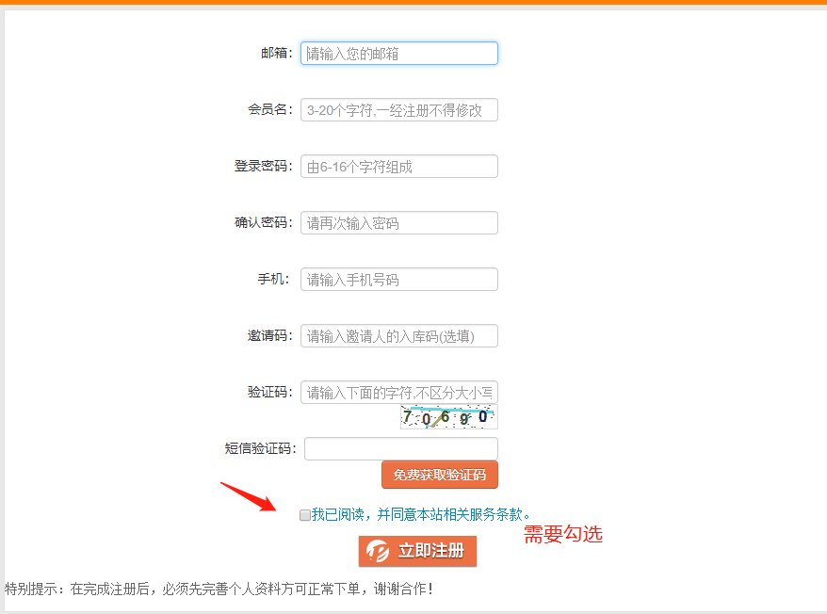Click the 手机 label text

point(274,279)
